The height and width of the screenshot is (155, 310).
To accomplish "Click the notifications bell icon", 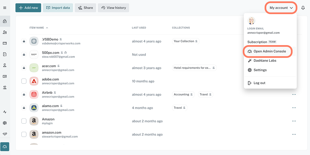I will coord(303,8).
